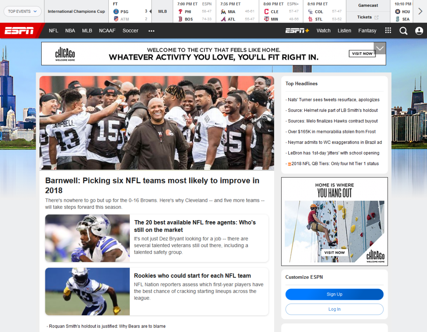Open the Dallas Cowboys free agents thumbnail

point(87,238)
